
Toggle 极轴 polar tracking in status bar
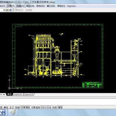17,107
